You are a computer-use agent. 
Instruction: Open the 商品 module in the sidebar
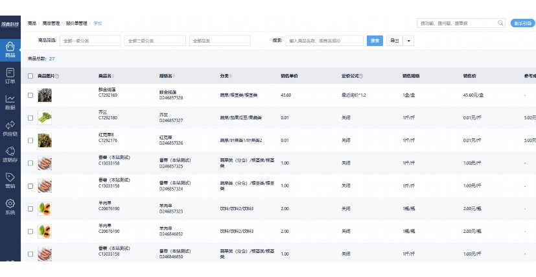10,49
